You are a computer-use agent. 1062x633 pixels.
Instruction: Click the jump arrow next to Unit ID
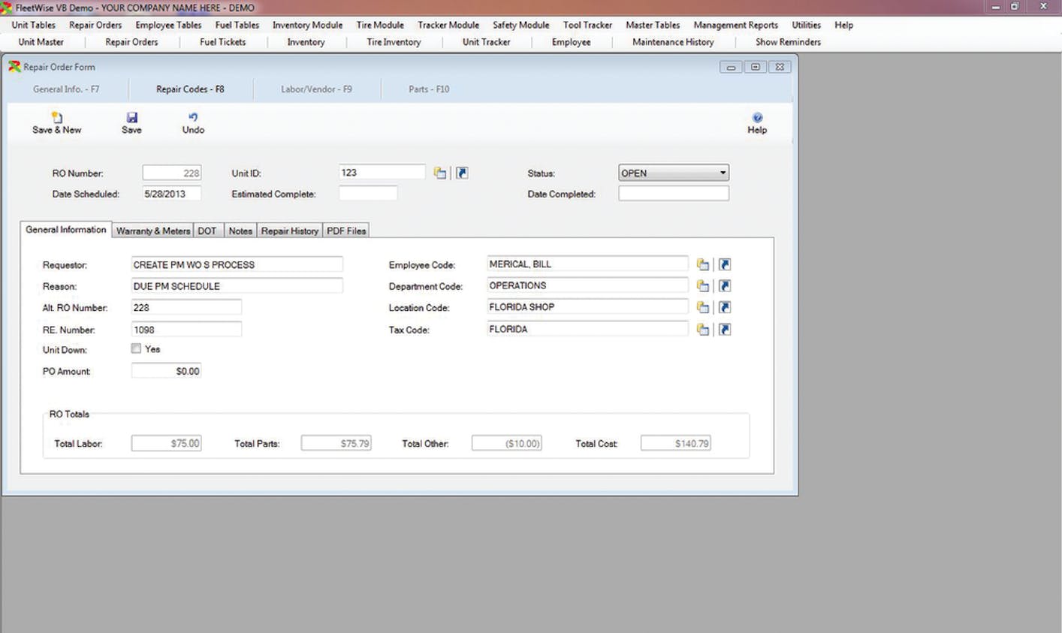click(x=463, y=173)
